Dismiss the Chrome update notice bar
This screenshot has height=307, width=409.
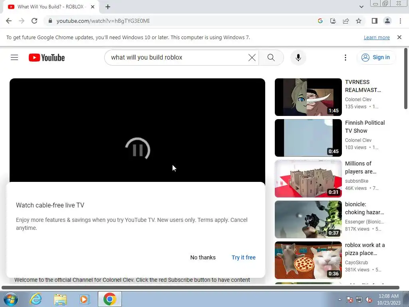399,37
